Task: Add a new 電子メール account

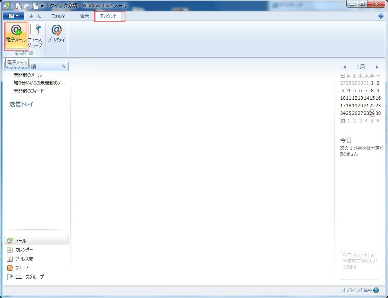Action: 16,36
